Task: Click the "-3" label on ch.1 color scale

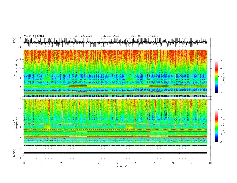Action: [221, 60]
